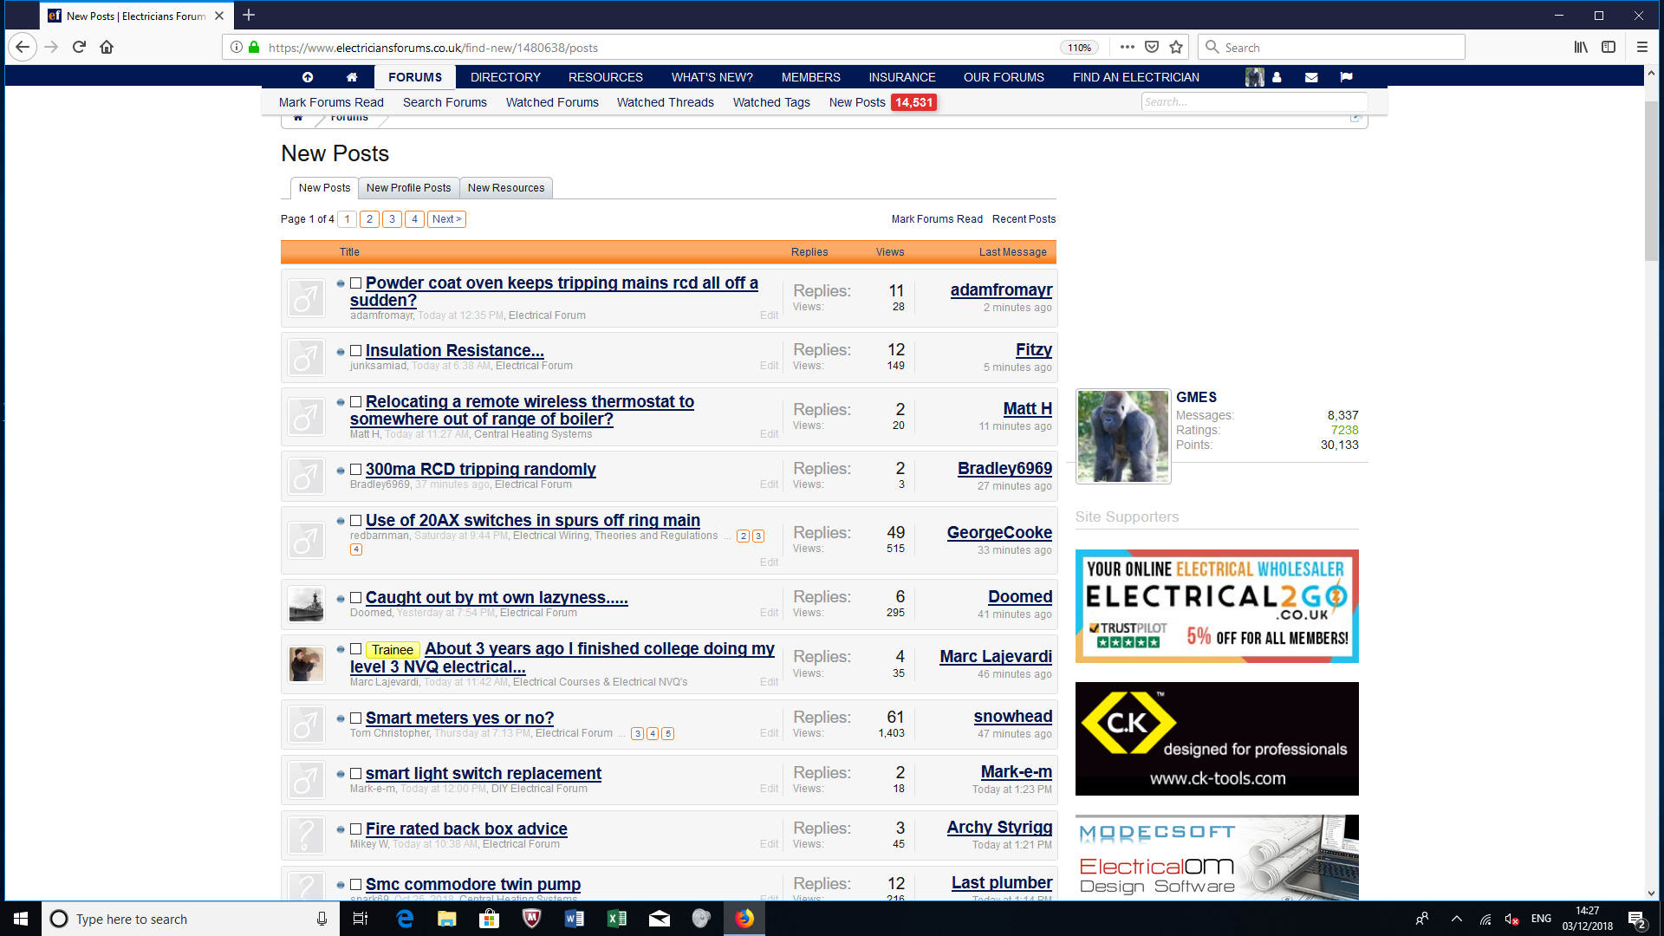Image resolution: width=1664 pixels, height=936 pixels.
Task: Click the browser back arrow
Action: point(23,47)
